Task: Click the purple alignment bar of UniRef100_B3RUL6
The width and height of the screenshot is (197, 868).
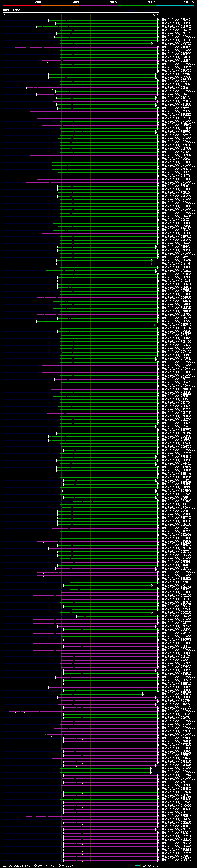Action: (92, 816)
